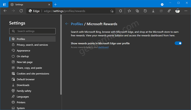This screenshot has width=191, height=110.
Task: Open the Favorites list icon
Action: [x=129, y=11]
